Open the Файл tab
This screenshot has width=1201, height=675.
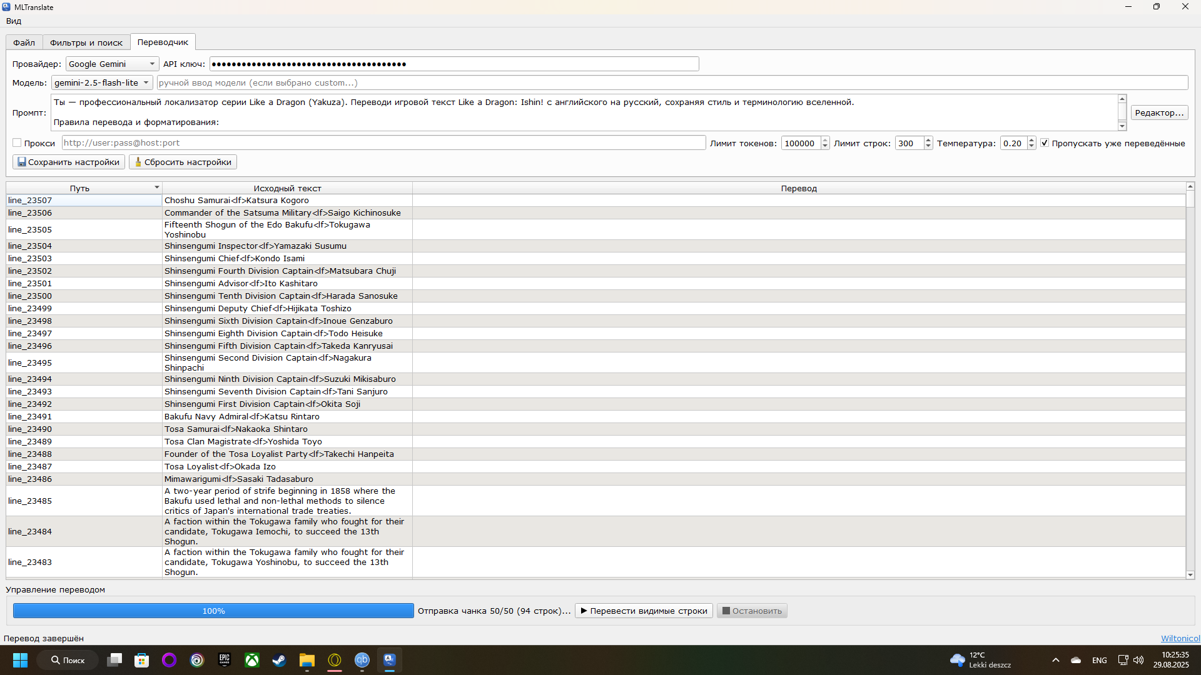24,42
